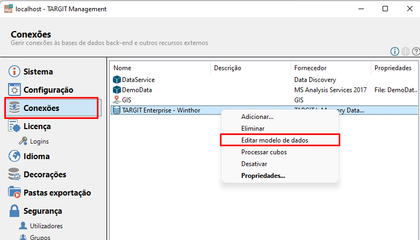Go to Licença in sidebar
The image size is (420, 240).
pos(37,126)
